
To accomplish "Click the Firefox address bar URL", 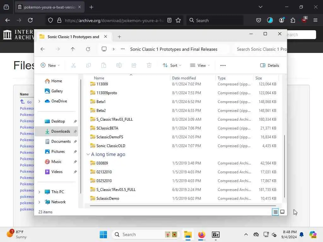I will [114, 20].
